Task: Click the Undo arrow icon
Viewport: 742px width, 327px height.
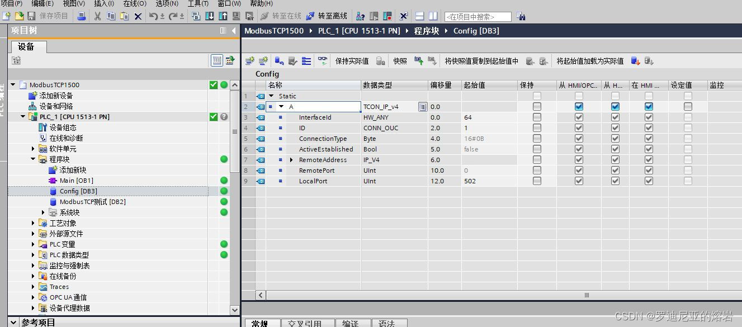Action: click(153, 16)
